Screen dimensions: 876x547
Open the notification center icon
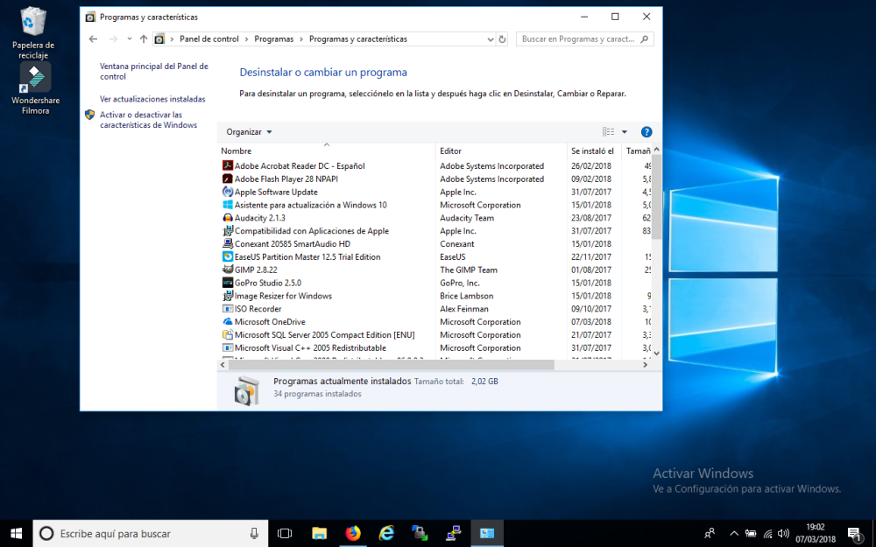pos(853,534)
